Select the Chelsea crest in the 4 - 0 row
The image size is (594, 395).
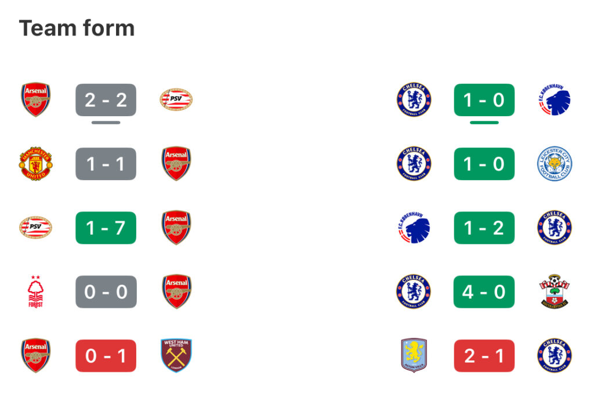414,292
